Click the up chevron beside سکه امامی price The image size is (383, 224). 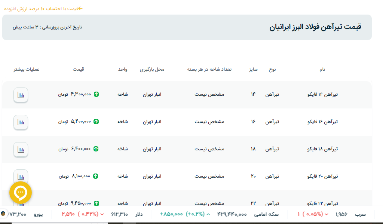click(x=208, y=214)
